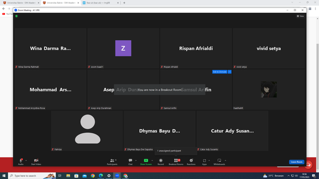The width and height of the screenshot is (319, 179).
Task: Open Task View on the taskbar
Action: pyautogui.click(x=60, y=176)
